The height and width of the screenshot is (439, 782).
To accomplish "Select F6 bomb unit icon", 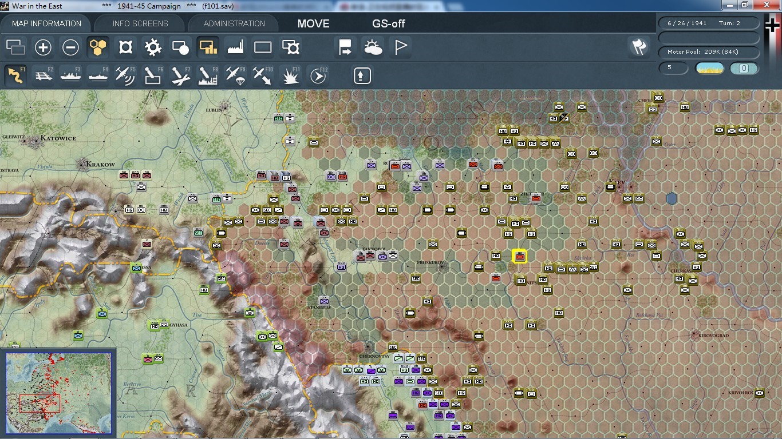I will (153, 75).
